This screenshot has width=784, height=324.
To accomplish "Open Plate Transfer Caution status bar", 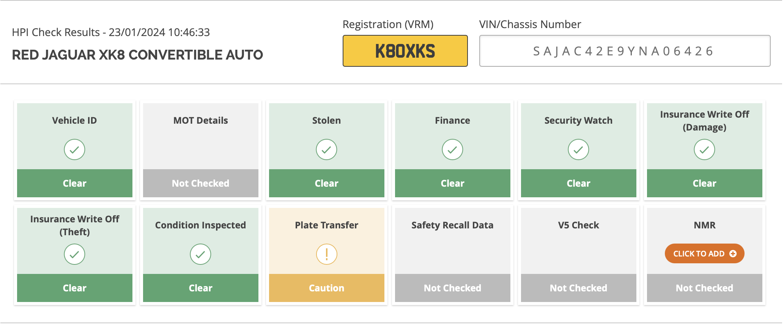I will click(x=327, y=288).
